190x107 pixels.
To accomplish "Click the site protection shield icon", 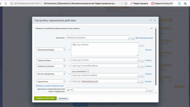I will coord(12,4).
